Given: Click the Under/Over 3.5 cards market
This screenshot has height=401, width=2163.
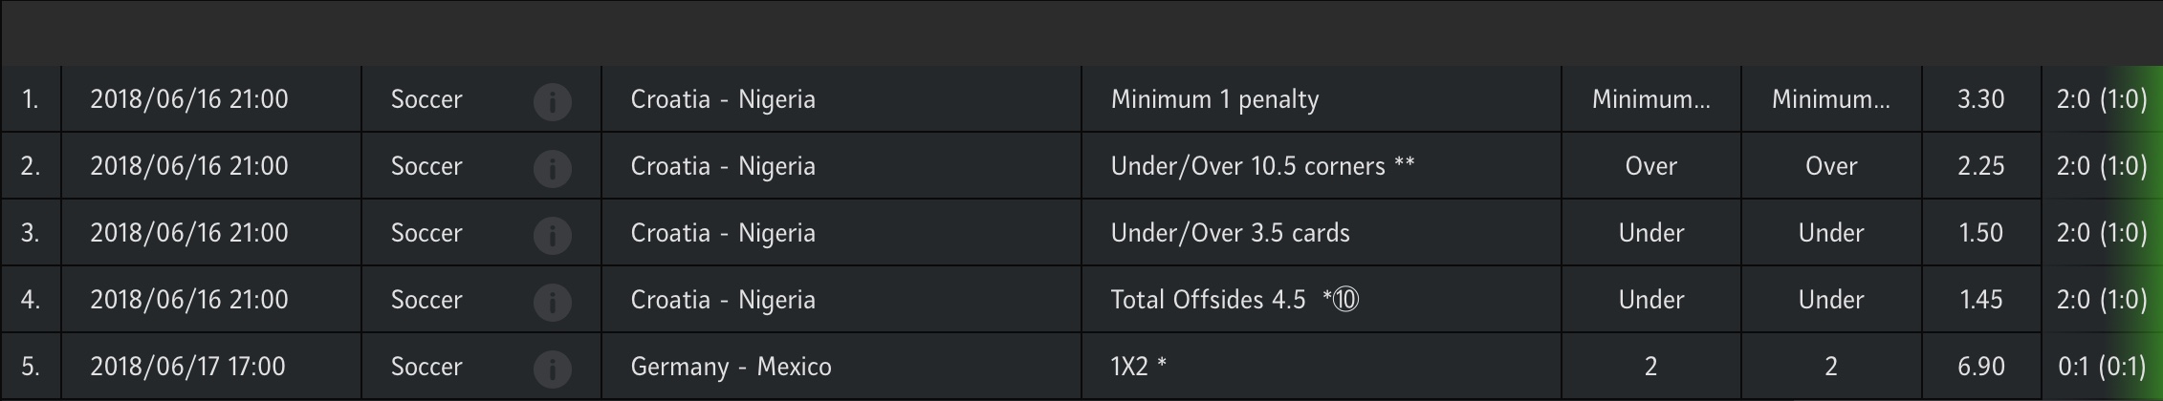Looking at the screenshot, I should coord(1230,233).
